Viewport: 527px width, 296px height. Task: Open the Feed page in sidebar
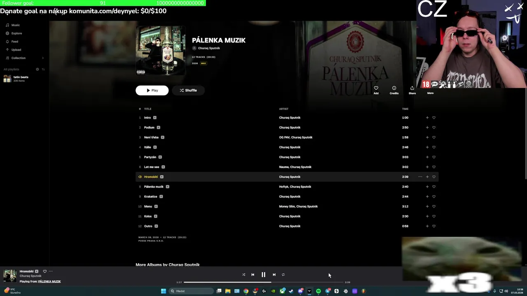pos(12,42)
